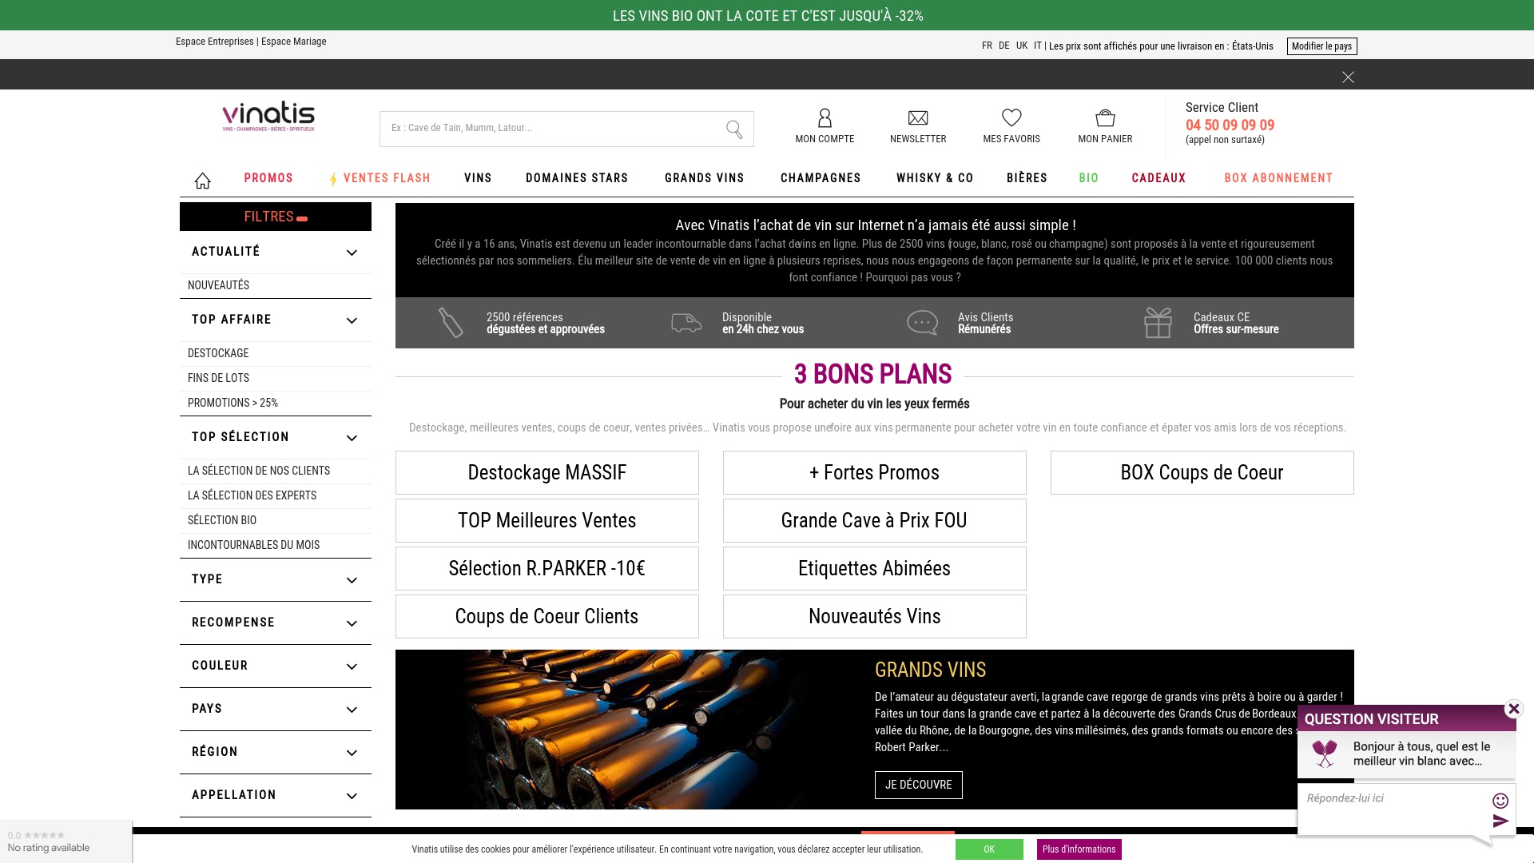Open the Grands Vins menu
The width and height of the screenshot is (1534, 863).
pyautogui.click(x=705, y=178)
